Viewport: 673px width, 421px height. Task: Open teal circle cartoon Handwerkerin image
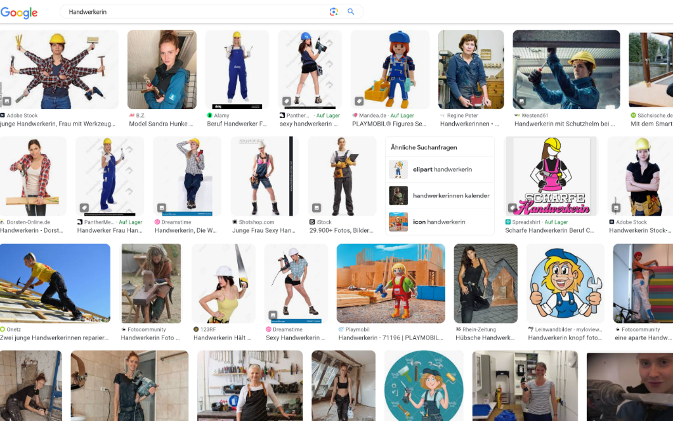(x=424, y=385)
